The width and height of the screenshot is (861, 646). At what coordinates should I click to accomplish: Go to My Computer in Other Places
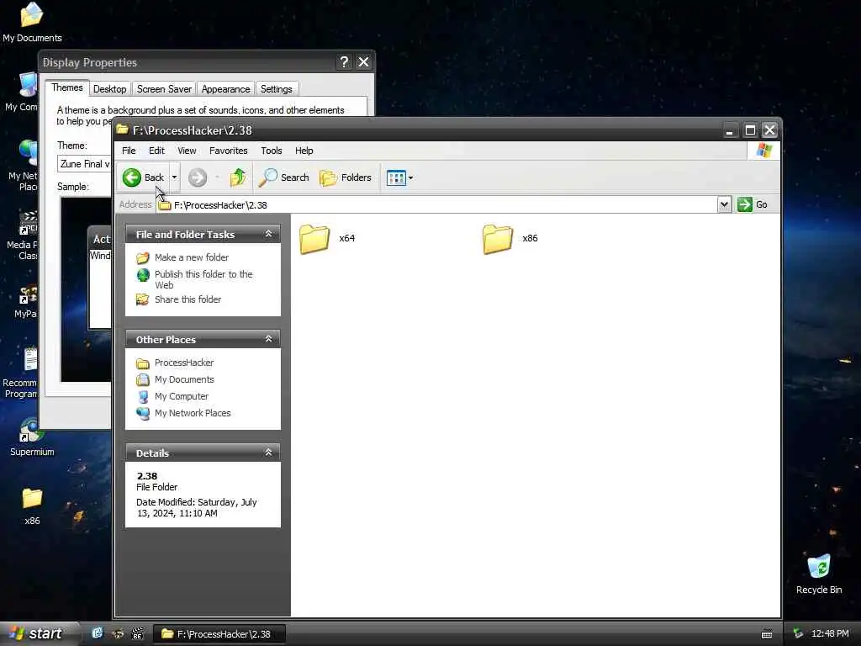(182, 396)
